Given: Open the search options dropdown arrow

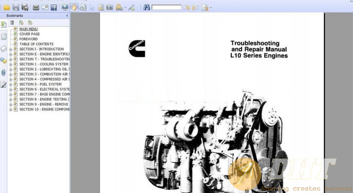Looking at the screenshot, I should click(211, 8).
